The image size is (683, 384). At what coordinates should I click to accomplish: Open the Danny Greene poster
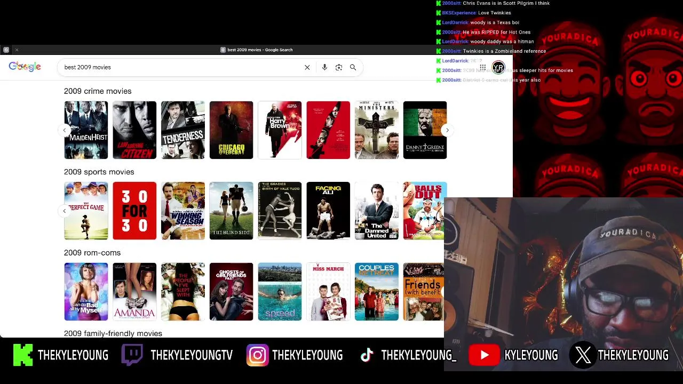[425, 130]
